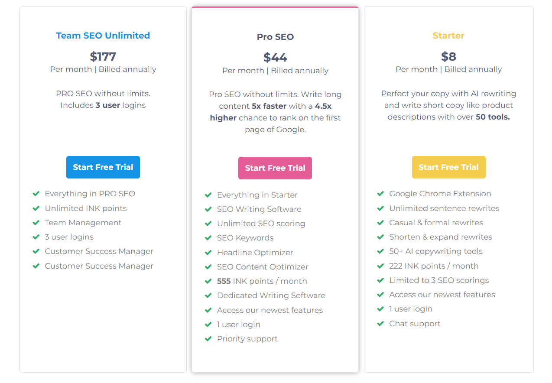The width and height of the screenshot is (552, 383).
Task: Click Limited to 3 SEO scorings item
Action: tap(438, 280)
